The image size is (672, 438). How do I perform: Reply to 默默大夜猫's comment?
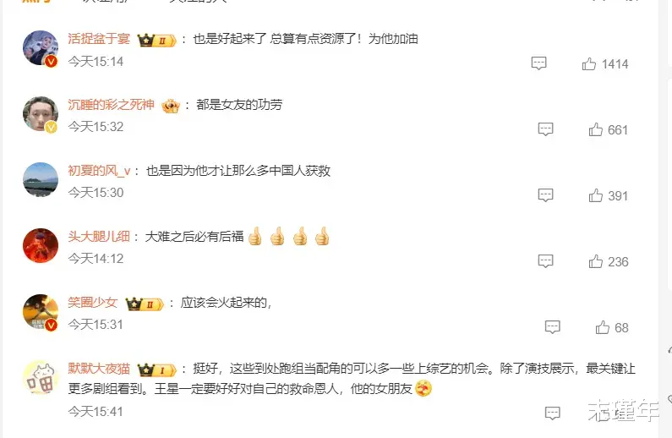click(x=553, y=413)
